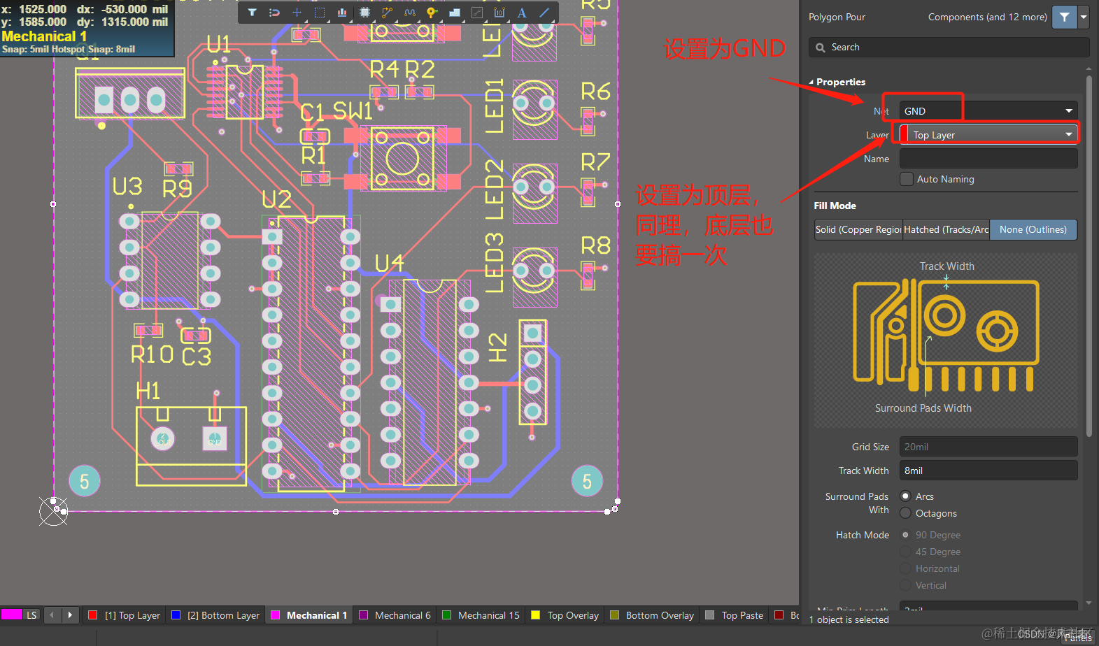Select None (Outlines) fill mode
Image resolution: width=1099 pixels, height=646 pixels.
[x=1033, y=229]
